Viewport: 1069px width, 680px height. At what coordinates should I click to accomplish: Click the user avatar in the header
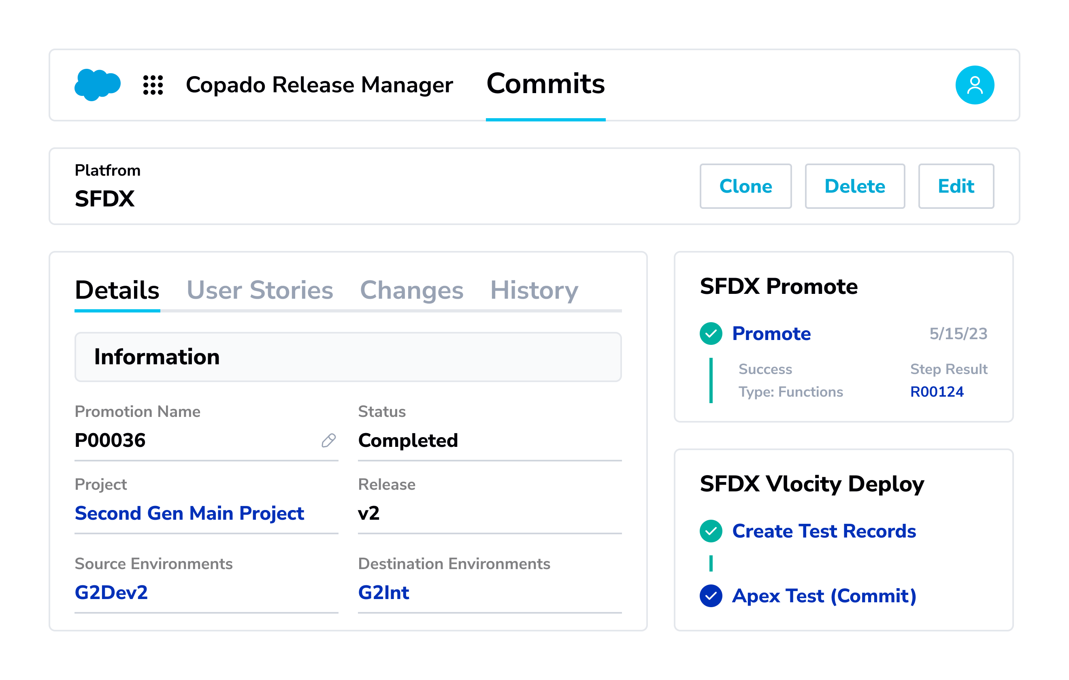click(x=975, y=84)
